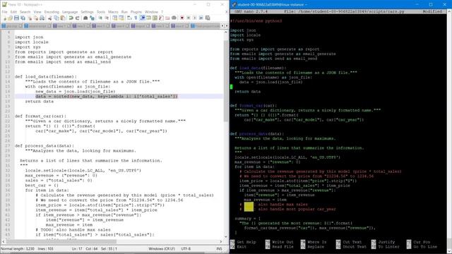The width and height of the screenshot is (452, 254).
Task: Open the Settings menu
Action: (x=87, y=12)
